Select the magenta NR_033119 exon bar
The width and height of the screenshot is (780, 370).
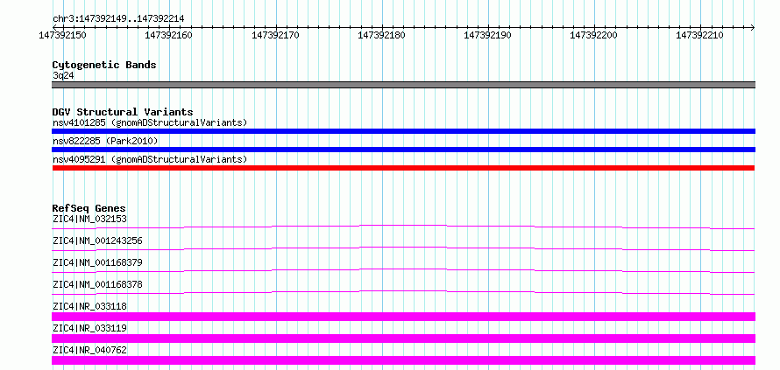click(x=403, y=339)
